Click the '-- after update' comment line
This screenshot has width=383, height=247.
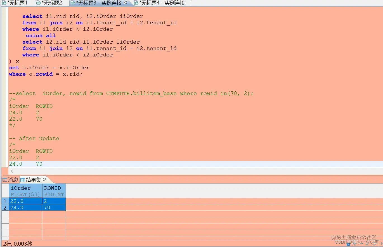34,138
